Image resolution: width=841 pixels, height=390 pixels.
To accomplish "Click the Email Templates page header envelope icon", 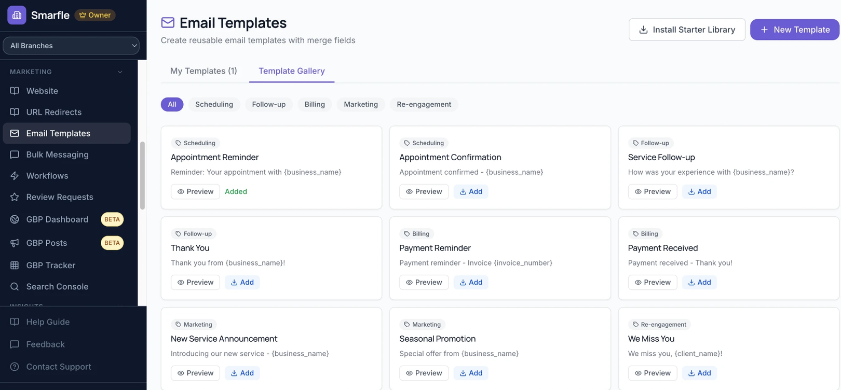I will tap(168, 22).
